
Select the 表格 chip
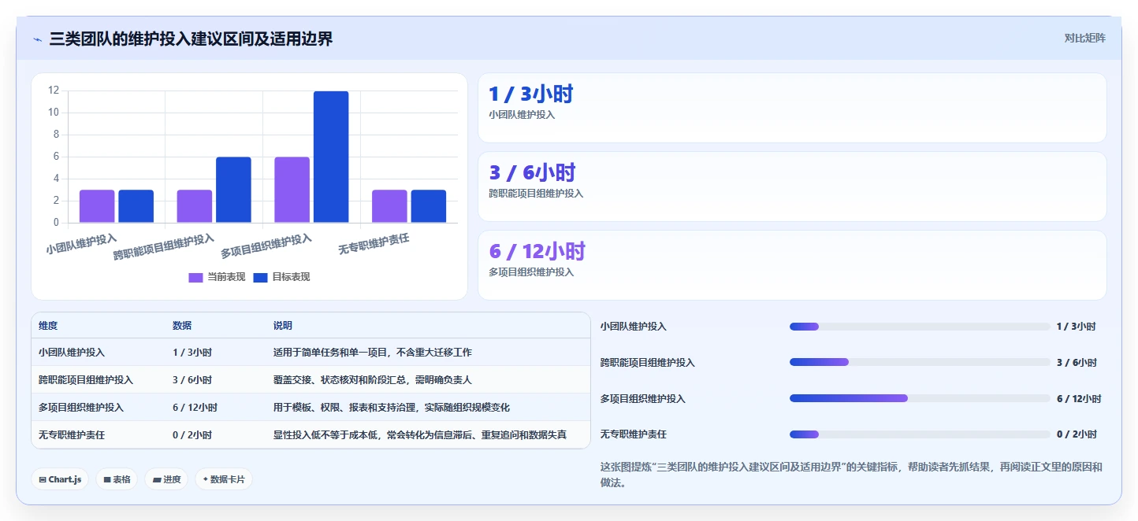117,479
